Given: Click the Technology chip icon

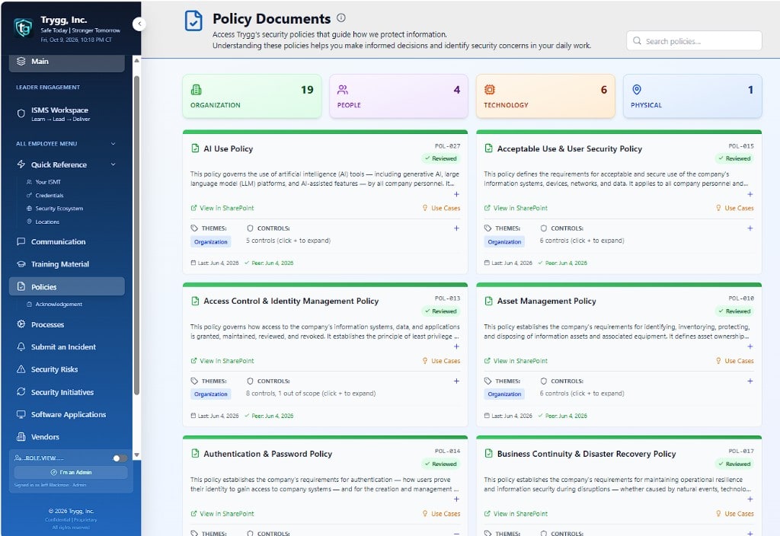Looking at the screenshot, I should pos(490,90).
